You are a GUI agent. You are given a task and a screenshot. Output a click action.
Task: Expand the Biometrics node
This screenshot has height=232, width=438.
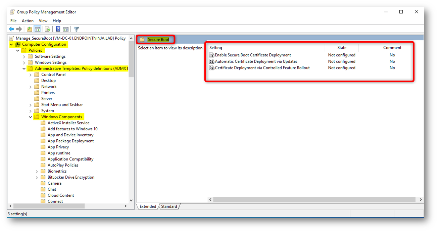pyautogui.click(x=37, y=171)
